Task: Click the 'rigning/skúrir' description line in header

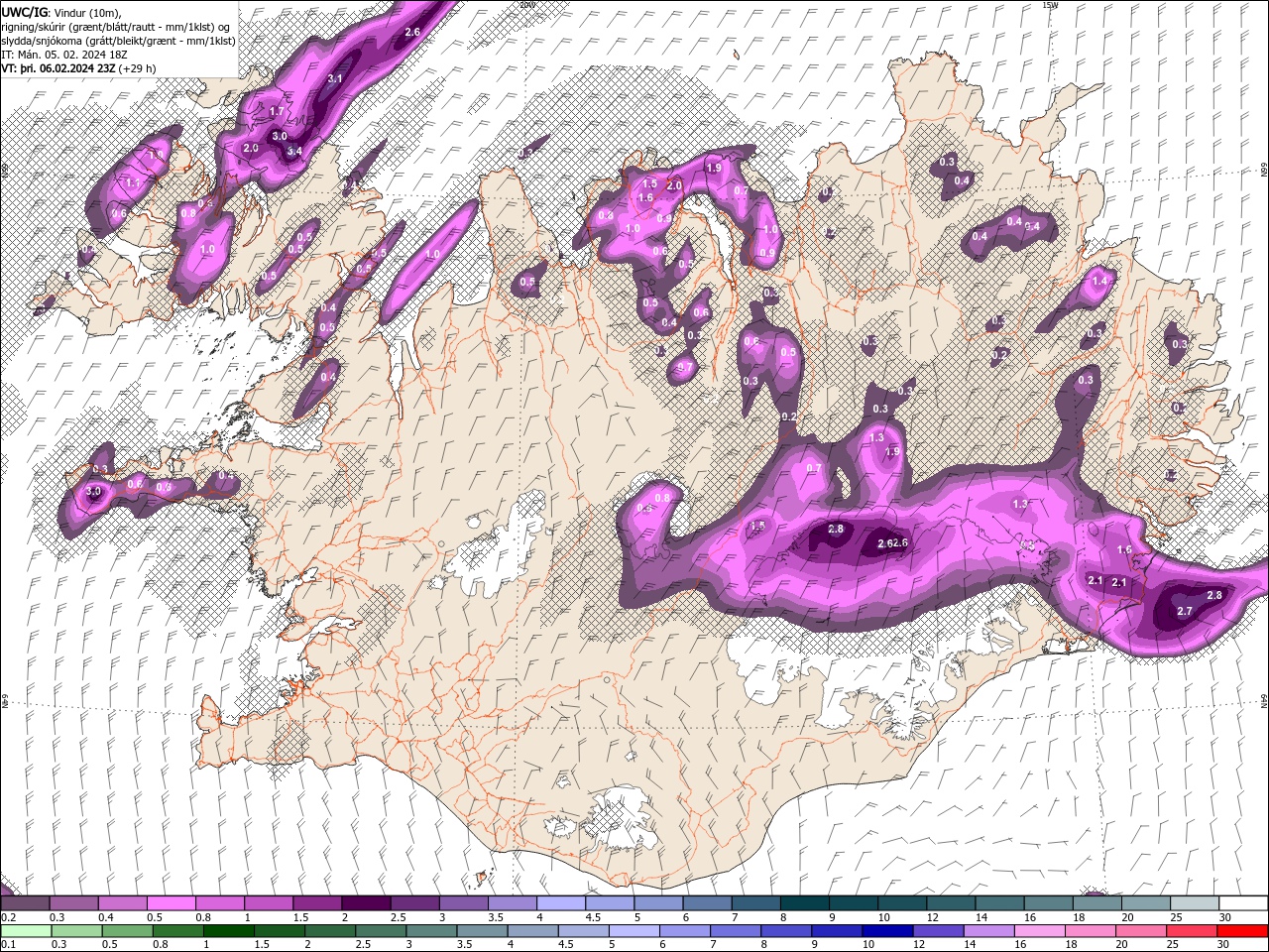Action: tap(115, 26)
